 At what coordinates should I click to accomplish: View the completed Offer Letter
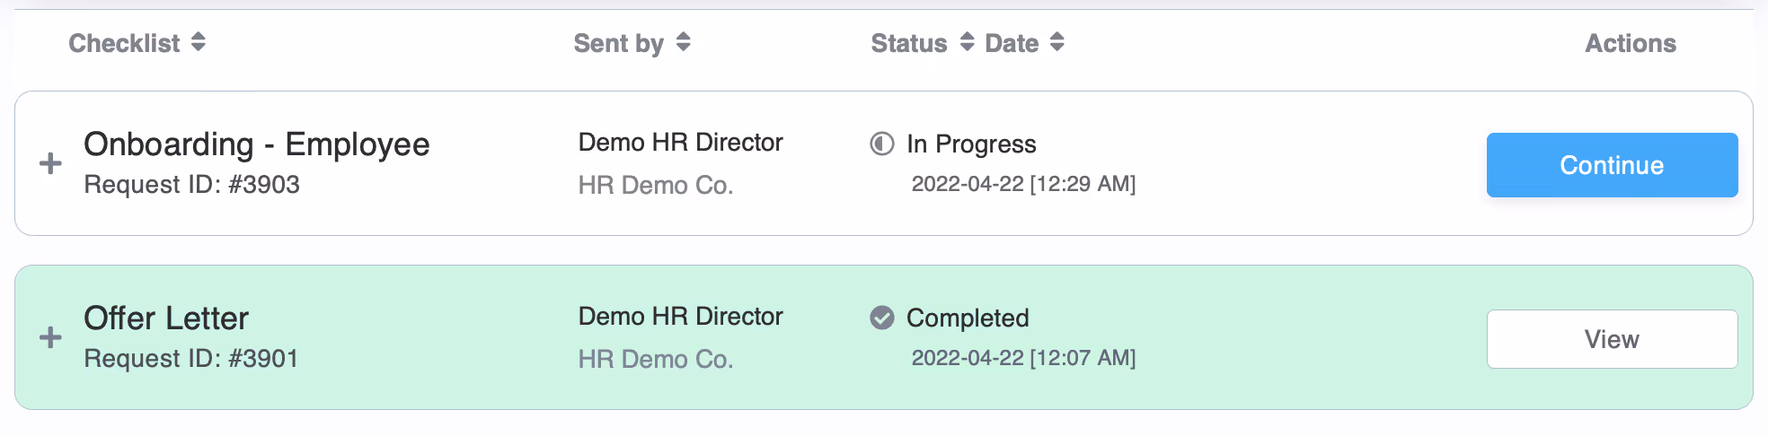click(x=1612, y=339)
